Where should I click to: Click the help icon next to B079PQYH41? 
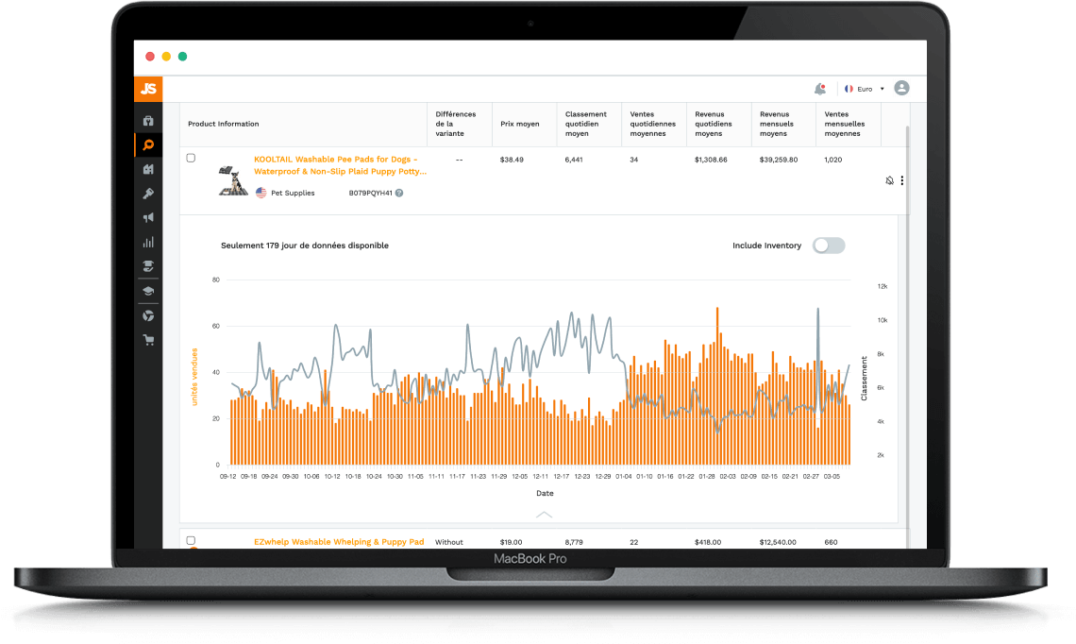tap(398, 193)
